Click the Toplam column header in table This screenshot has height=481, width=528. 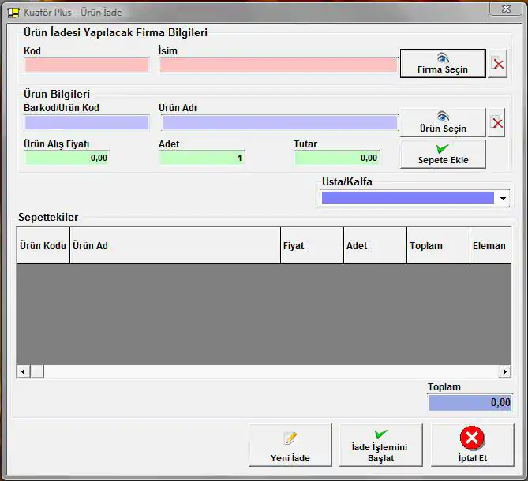tap(437, 245)
